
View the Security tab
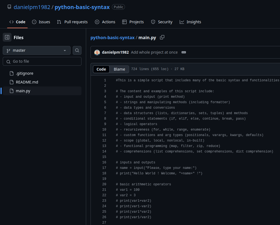point(162,22)
